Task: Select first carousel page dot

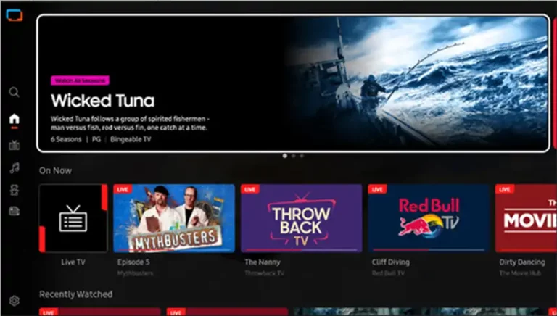Action: [284, 156]
